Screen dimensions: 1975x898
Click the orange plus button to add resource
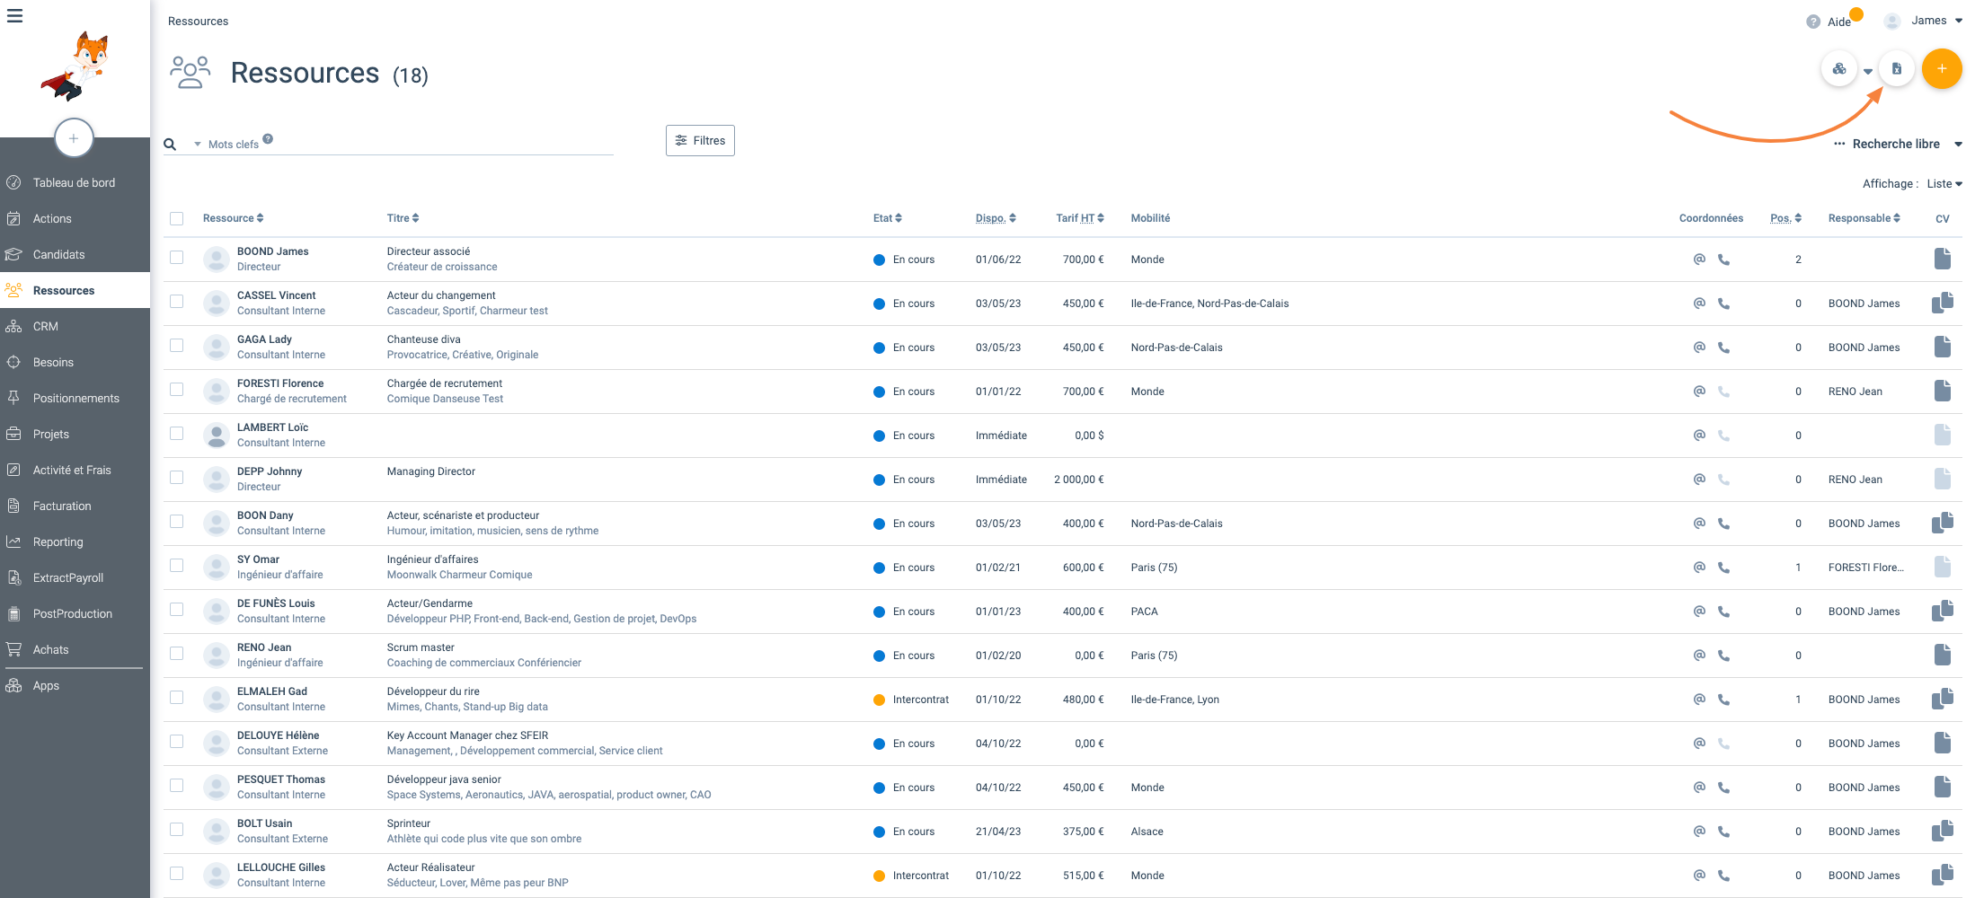pos(1941,69)
